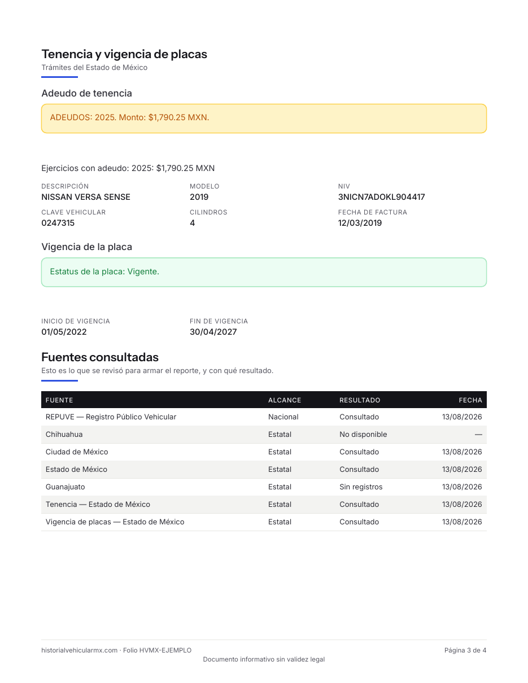Click the historialvehicularmx.com footer link
528x683 pixels.
point(80,650)
